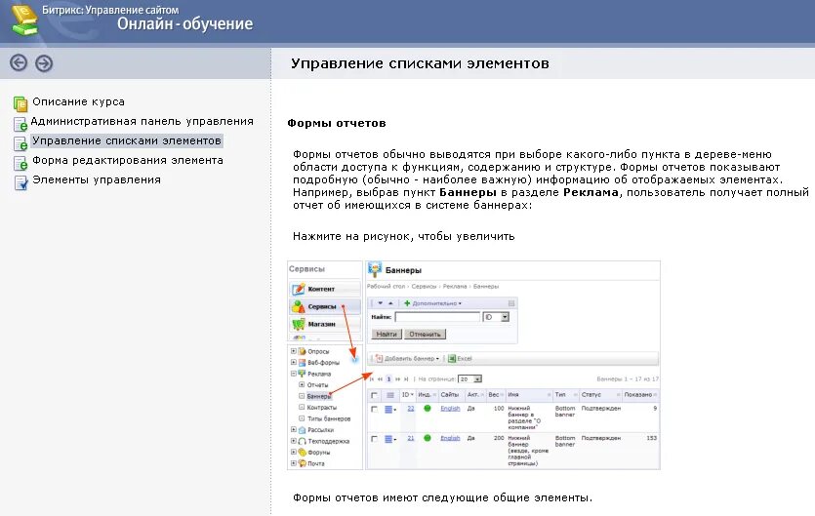Sort by the Показано column header
815x516 pixels.
(640, 395)
